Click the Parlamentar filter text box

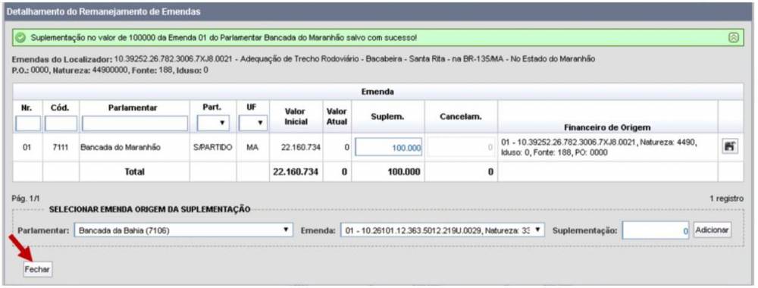pos(135,124)
